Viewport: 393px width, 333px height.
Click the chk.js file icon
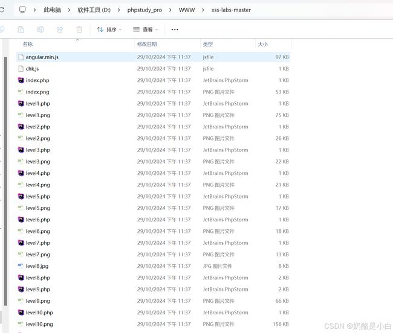[21, 69]
